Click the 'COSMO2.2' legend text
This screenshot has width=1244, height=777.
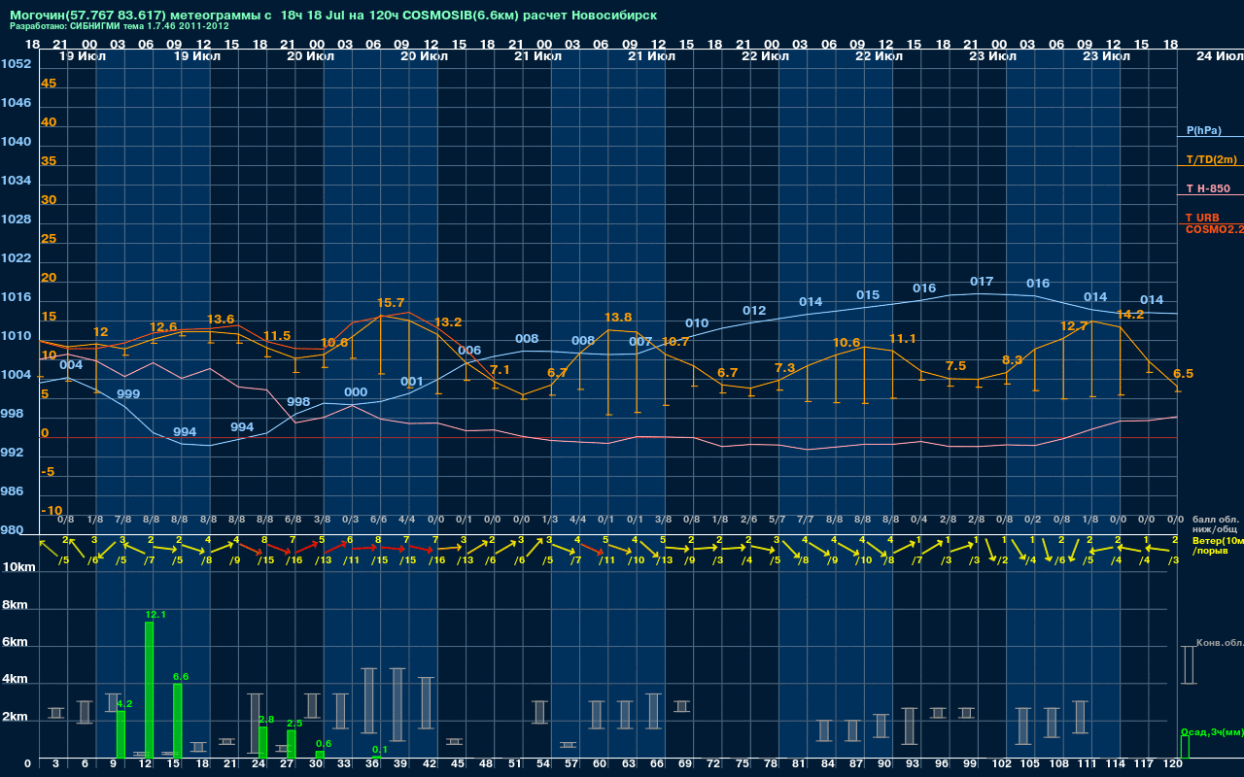(x=1214, y=228)
